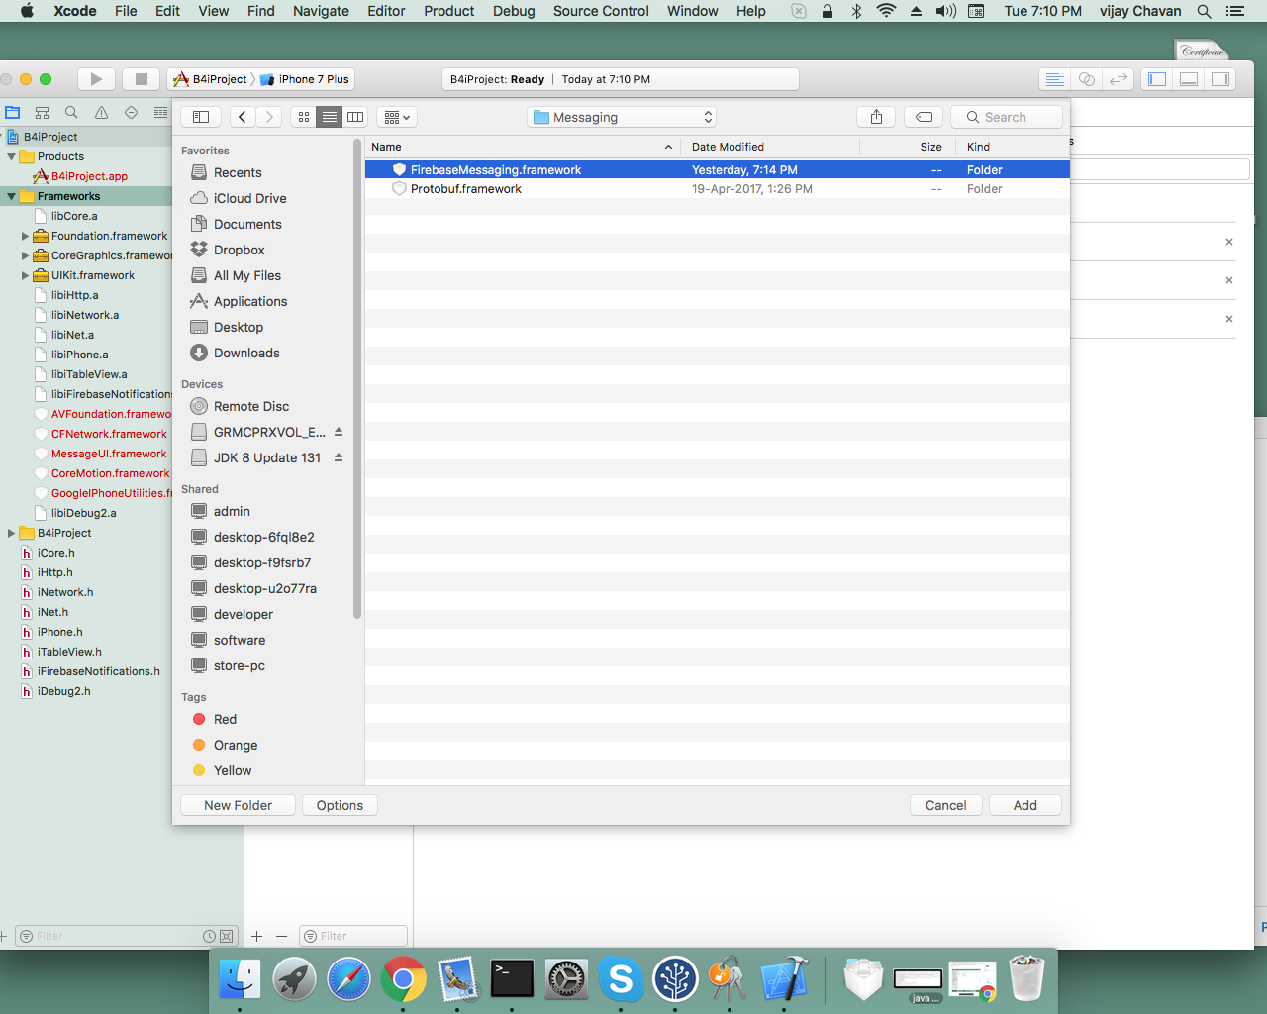
Task: Show the standard editor in Xcode toolbar
Action: [x=1055, y=79]
